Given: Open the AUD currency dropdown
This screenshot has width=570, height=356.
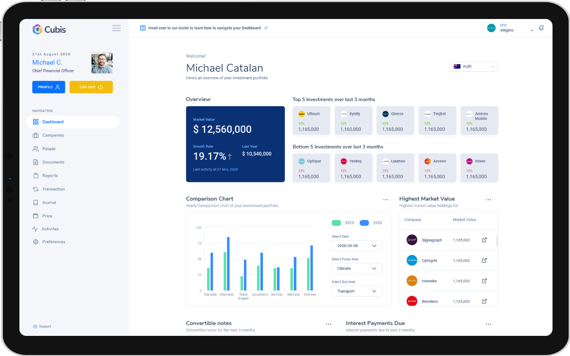Looking at the screenshot, I should pyautogui.click(x=473, y=66).
